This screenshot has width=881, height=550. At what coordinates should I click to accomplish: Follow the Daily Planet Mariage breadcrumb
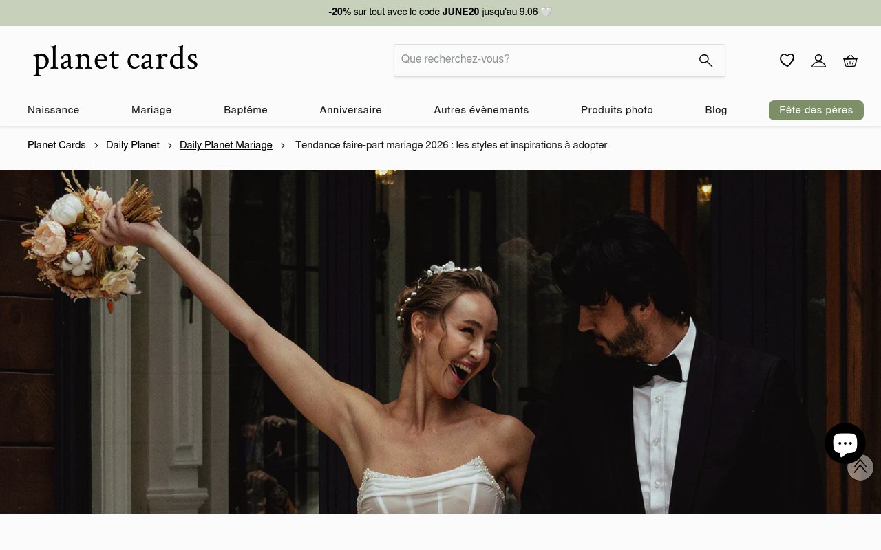click(226, 145)
